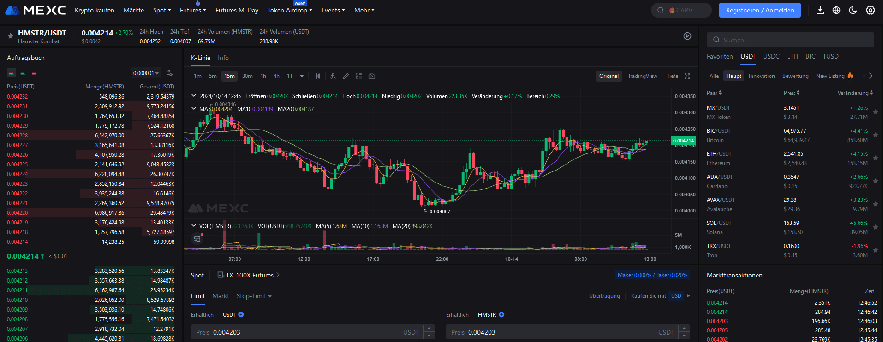883x342 pixels.
Task: Open Krypto kaufen link
Action: tap(95, 10)
